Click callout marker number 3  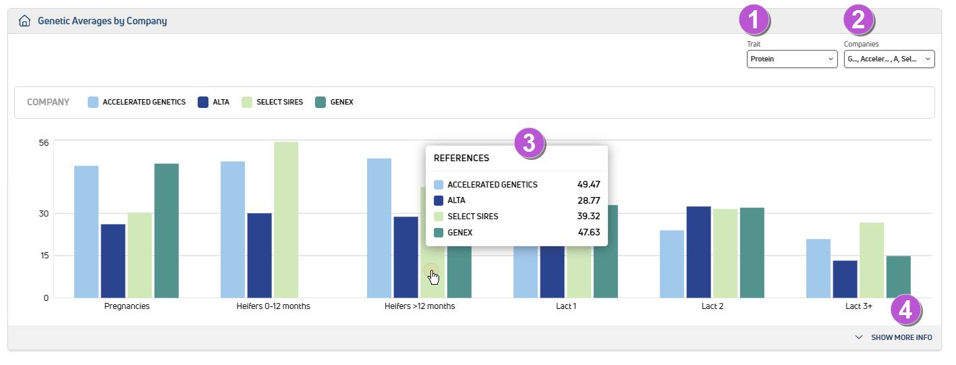point(529,143)
